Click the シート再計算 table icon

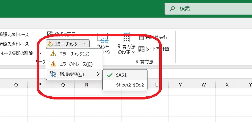point(141,49)
